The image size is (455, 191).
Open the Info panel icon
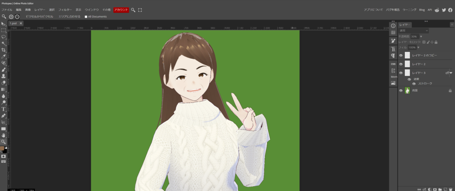393,26
